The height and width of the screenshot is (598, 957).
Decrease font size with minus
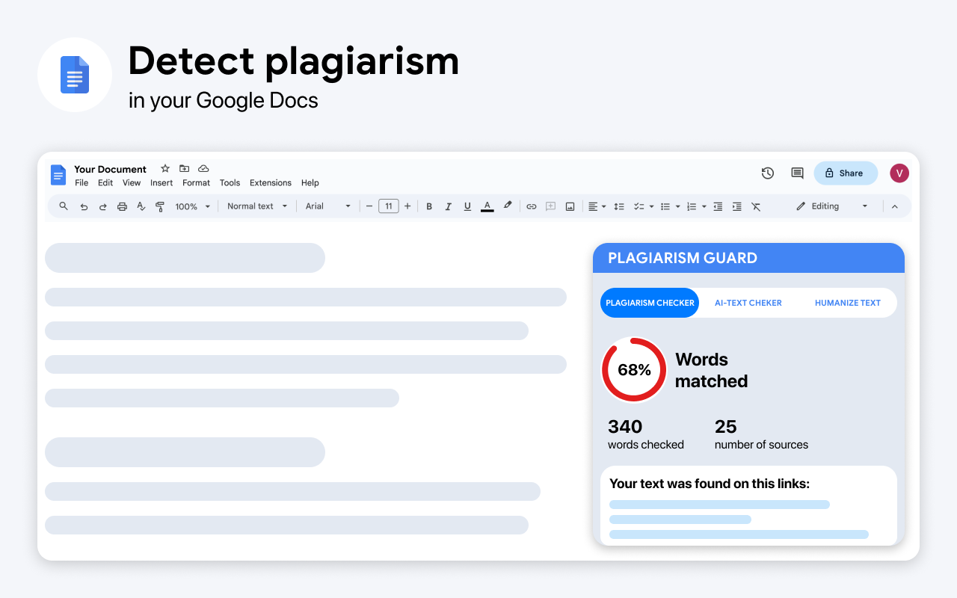pos(369,206)
